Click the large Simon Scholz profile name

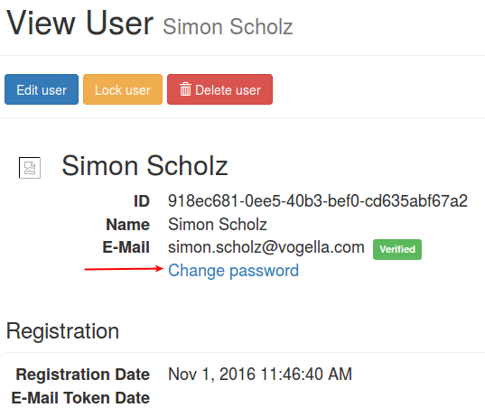click(x=145, y=166)
